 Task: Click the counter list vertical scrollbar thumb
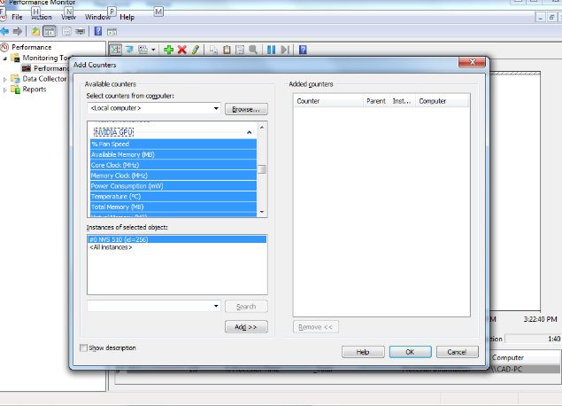(x=262, y=169)
